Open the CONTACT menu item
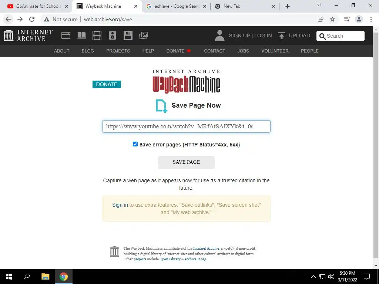Image resolution: width=379 pixels, height=284 pixels. tap(214, 51)
